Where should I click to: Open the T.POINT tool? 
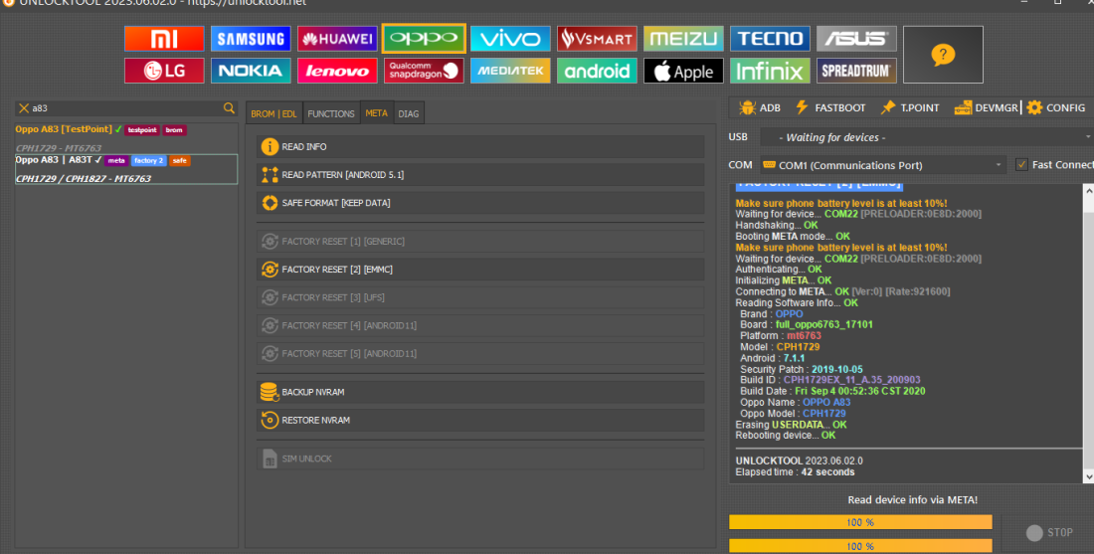pos(910,107)
